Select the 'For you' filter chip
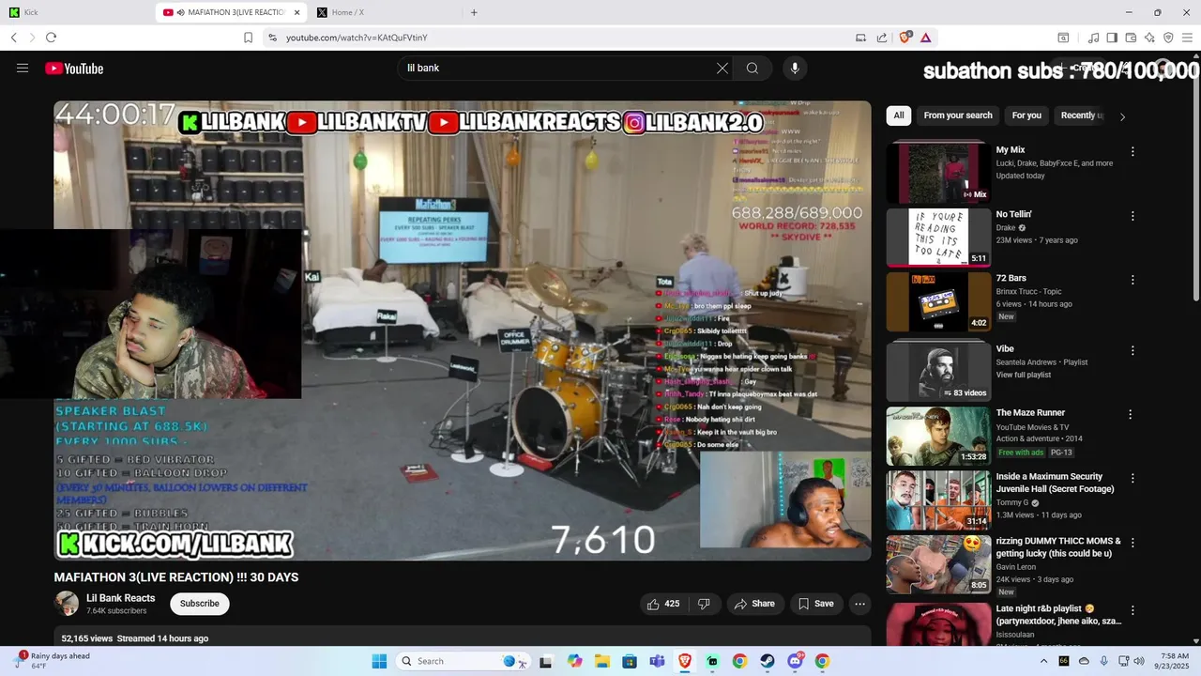Viewport: 1201px width, 676px height. click(x=1026, y=115)
